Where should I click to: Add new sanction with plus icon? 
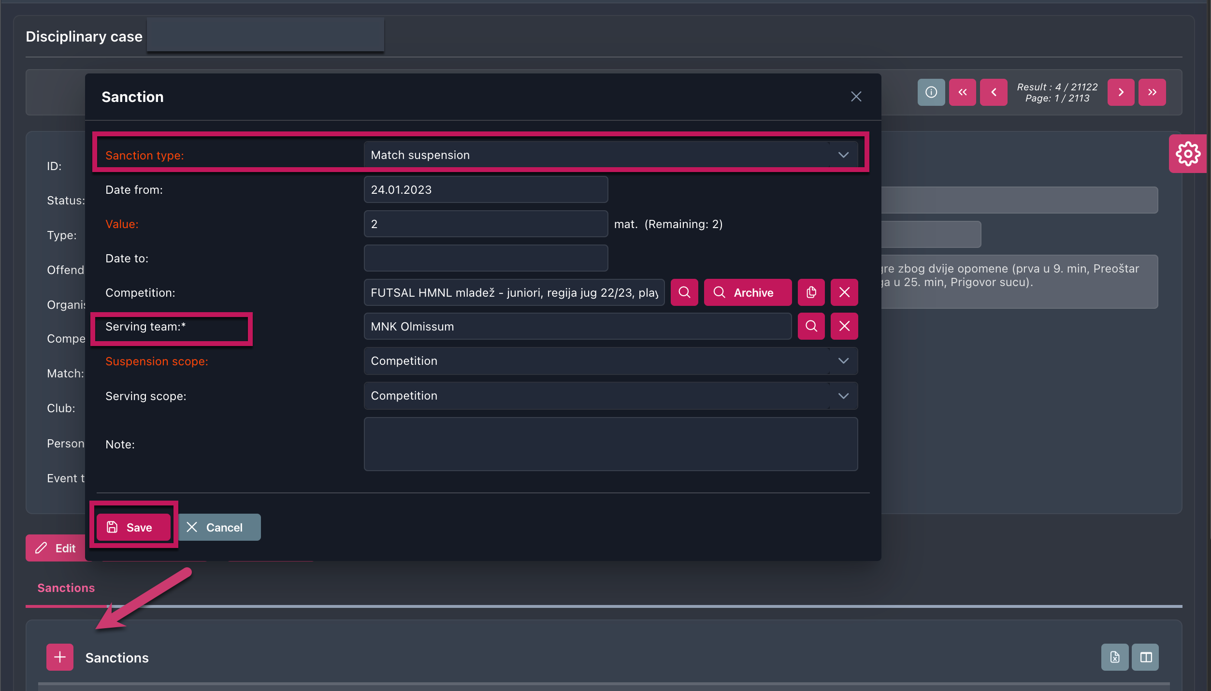(x=60, y=657)
